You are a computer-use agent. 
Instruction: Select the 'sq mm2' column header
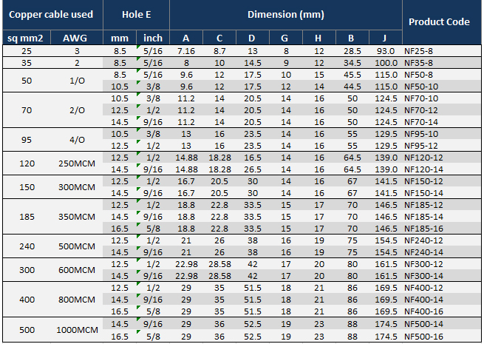27,38
